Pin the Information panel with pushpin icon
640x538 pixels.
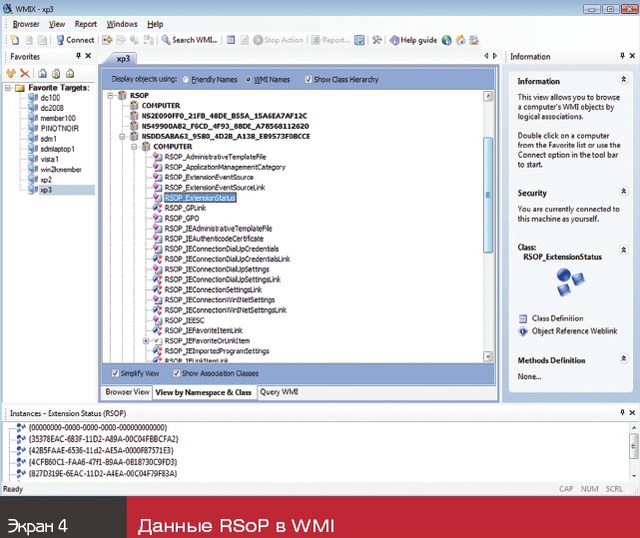tap(618, 57)
